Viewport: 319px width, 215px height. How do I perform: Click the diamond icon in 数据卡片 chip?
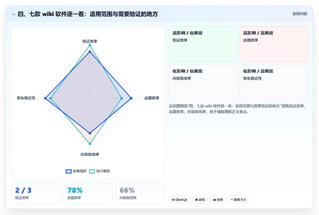[x=232, y=200]
